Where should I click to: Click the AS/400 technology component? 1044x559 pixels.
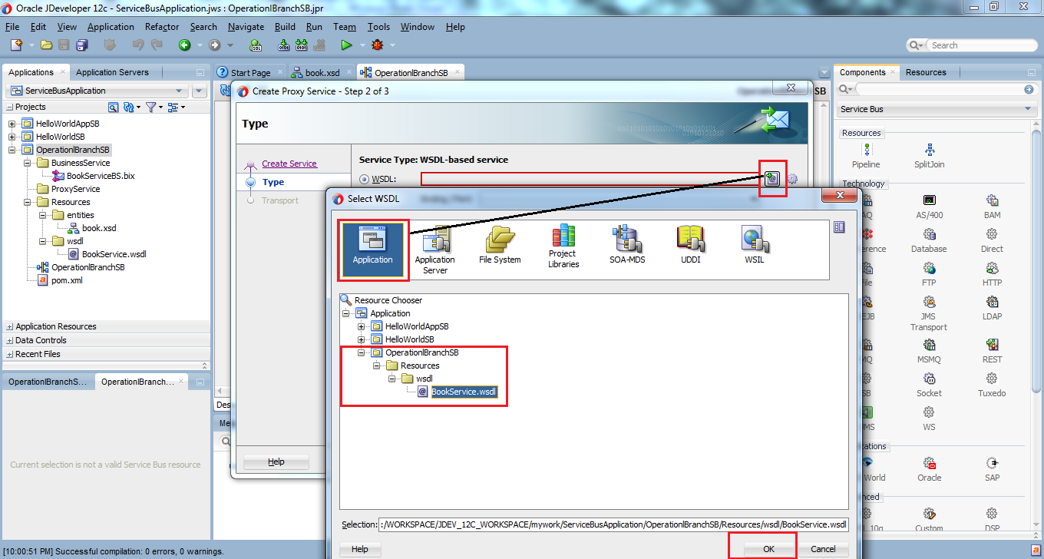coord(929,207)
